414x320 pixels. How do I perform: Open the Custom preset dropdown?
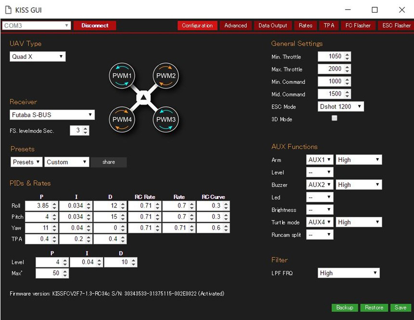[67, 162]
